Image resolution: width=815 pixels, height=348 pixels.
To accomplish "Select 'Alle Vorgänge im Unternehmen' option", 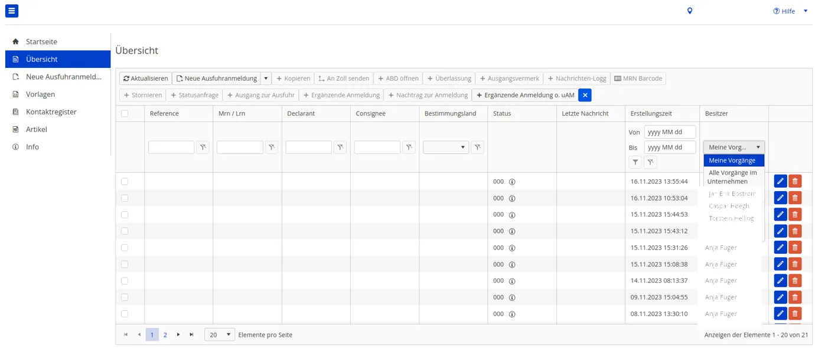I will pos(732,177).
